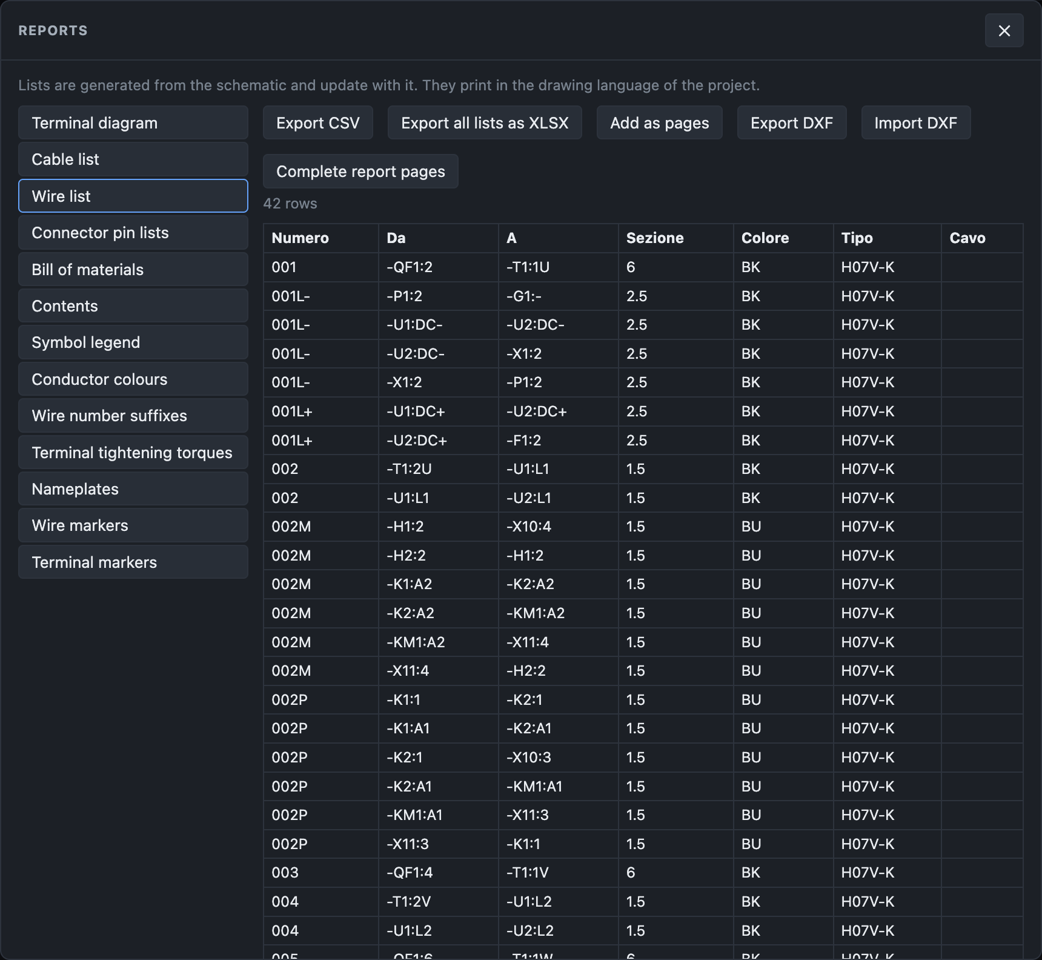Viewport: 1042px width, 960px height.
Task: Open the Contents list
Action: point(133,306)
